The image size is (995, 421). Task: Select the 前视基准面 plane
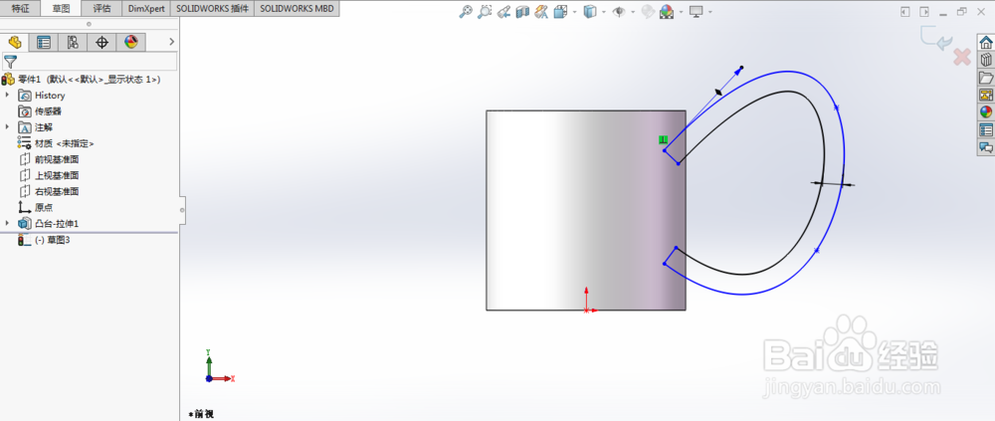(49, 159)
